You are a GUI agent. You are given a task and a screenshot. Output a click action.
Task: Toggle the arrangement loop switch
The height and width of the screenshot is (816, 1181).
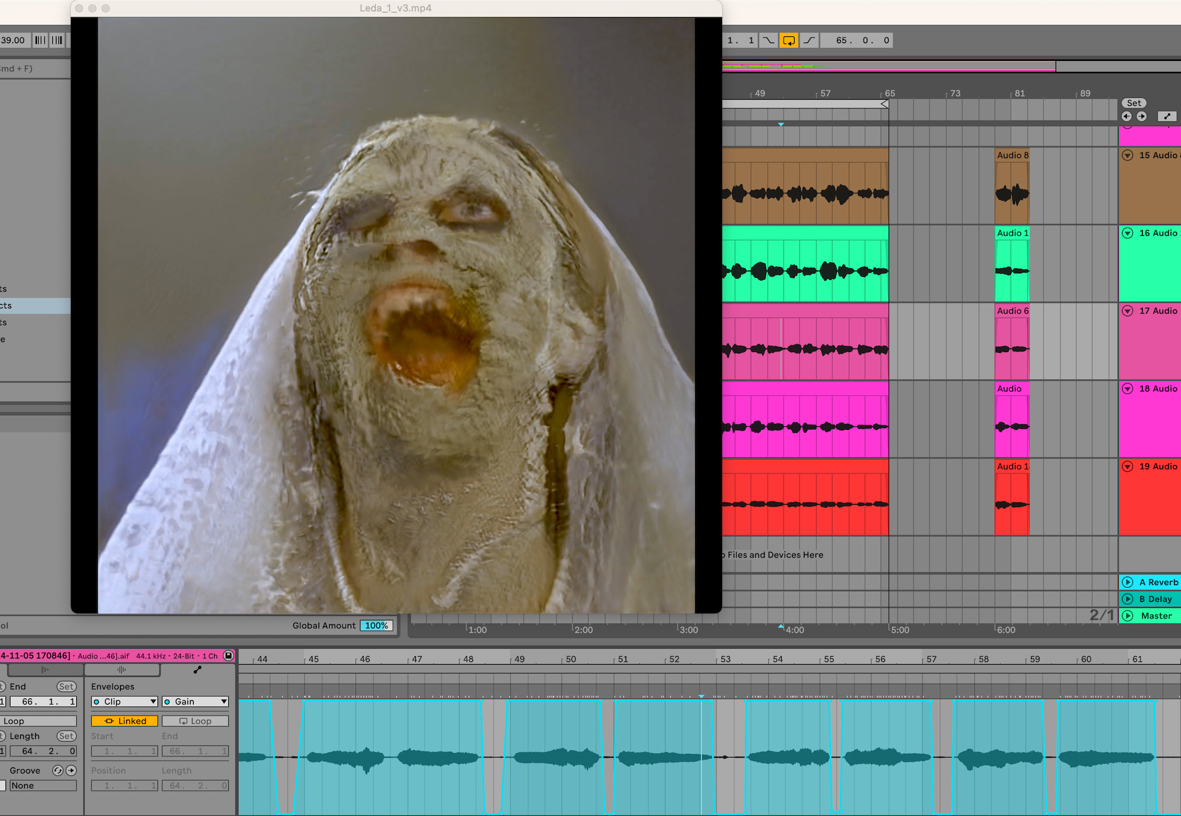pos(789,40)
